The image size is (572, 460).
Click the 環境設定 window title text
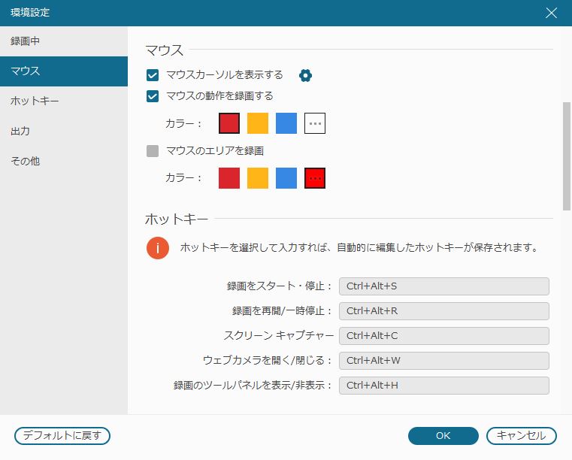pyautogui.click(x=30, y=13)
